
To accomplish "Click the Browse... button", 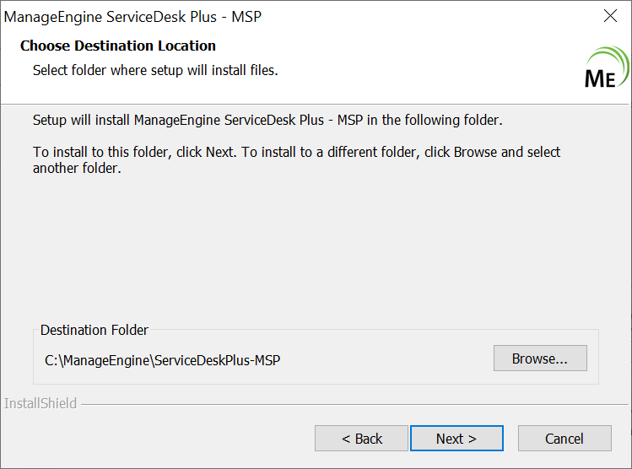I will pyautogui.click(x=539, y=358).
